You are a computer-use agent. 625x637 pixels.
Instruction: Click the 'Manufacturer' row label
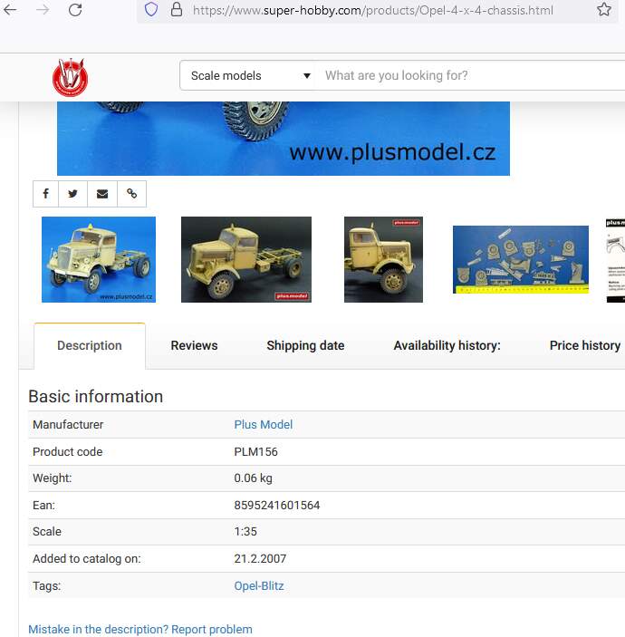(x=68, y=425)
